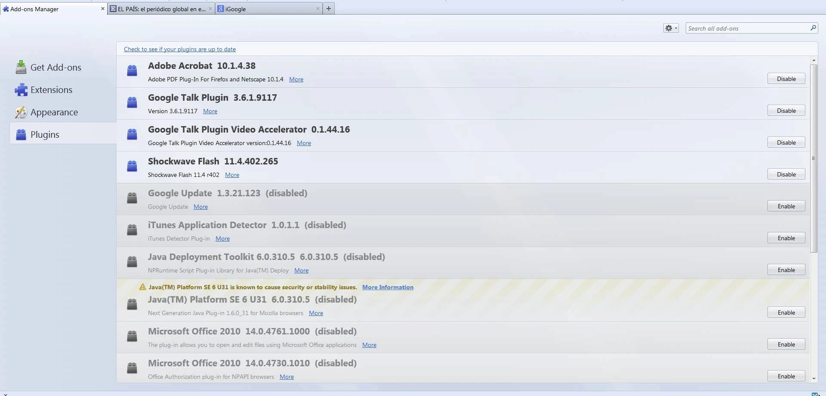Show More for NPRuntime Script Plug-in Library

click(301, 270)
